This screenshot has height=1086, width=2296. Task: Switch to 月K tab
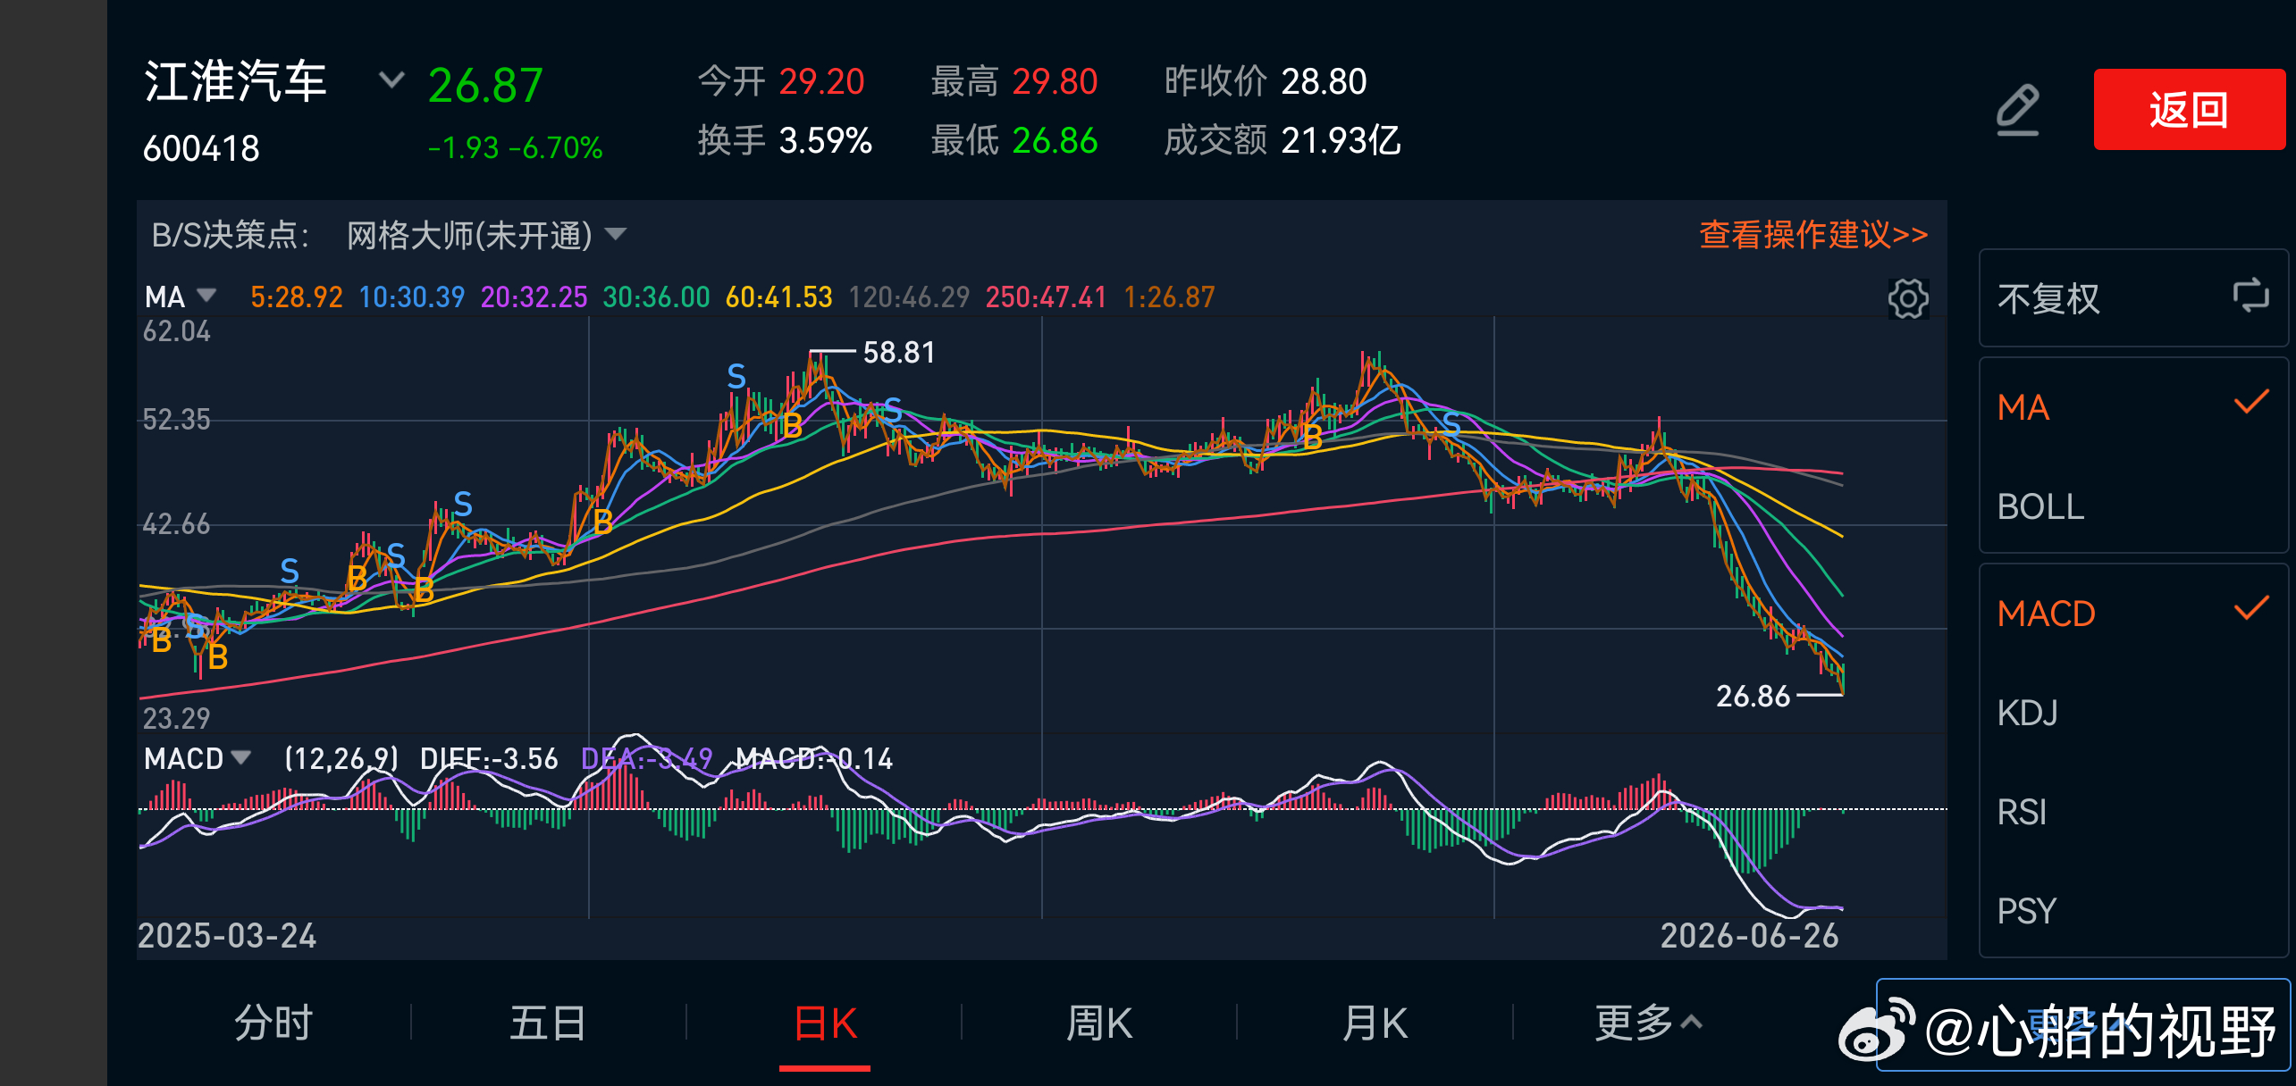(x=1375, y=1023)
